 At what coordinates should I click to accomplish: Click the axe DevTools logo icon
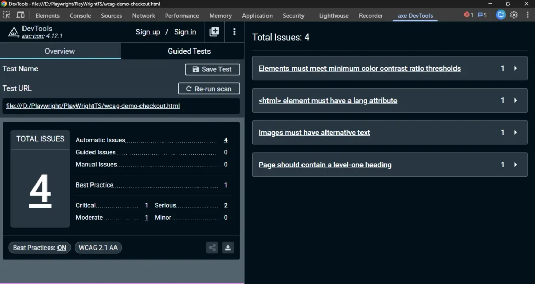tap(14, 32)
